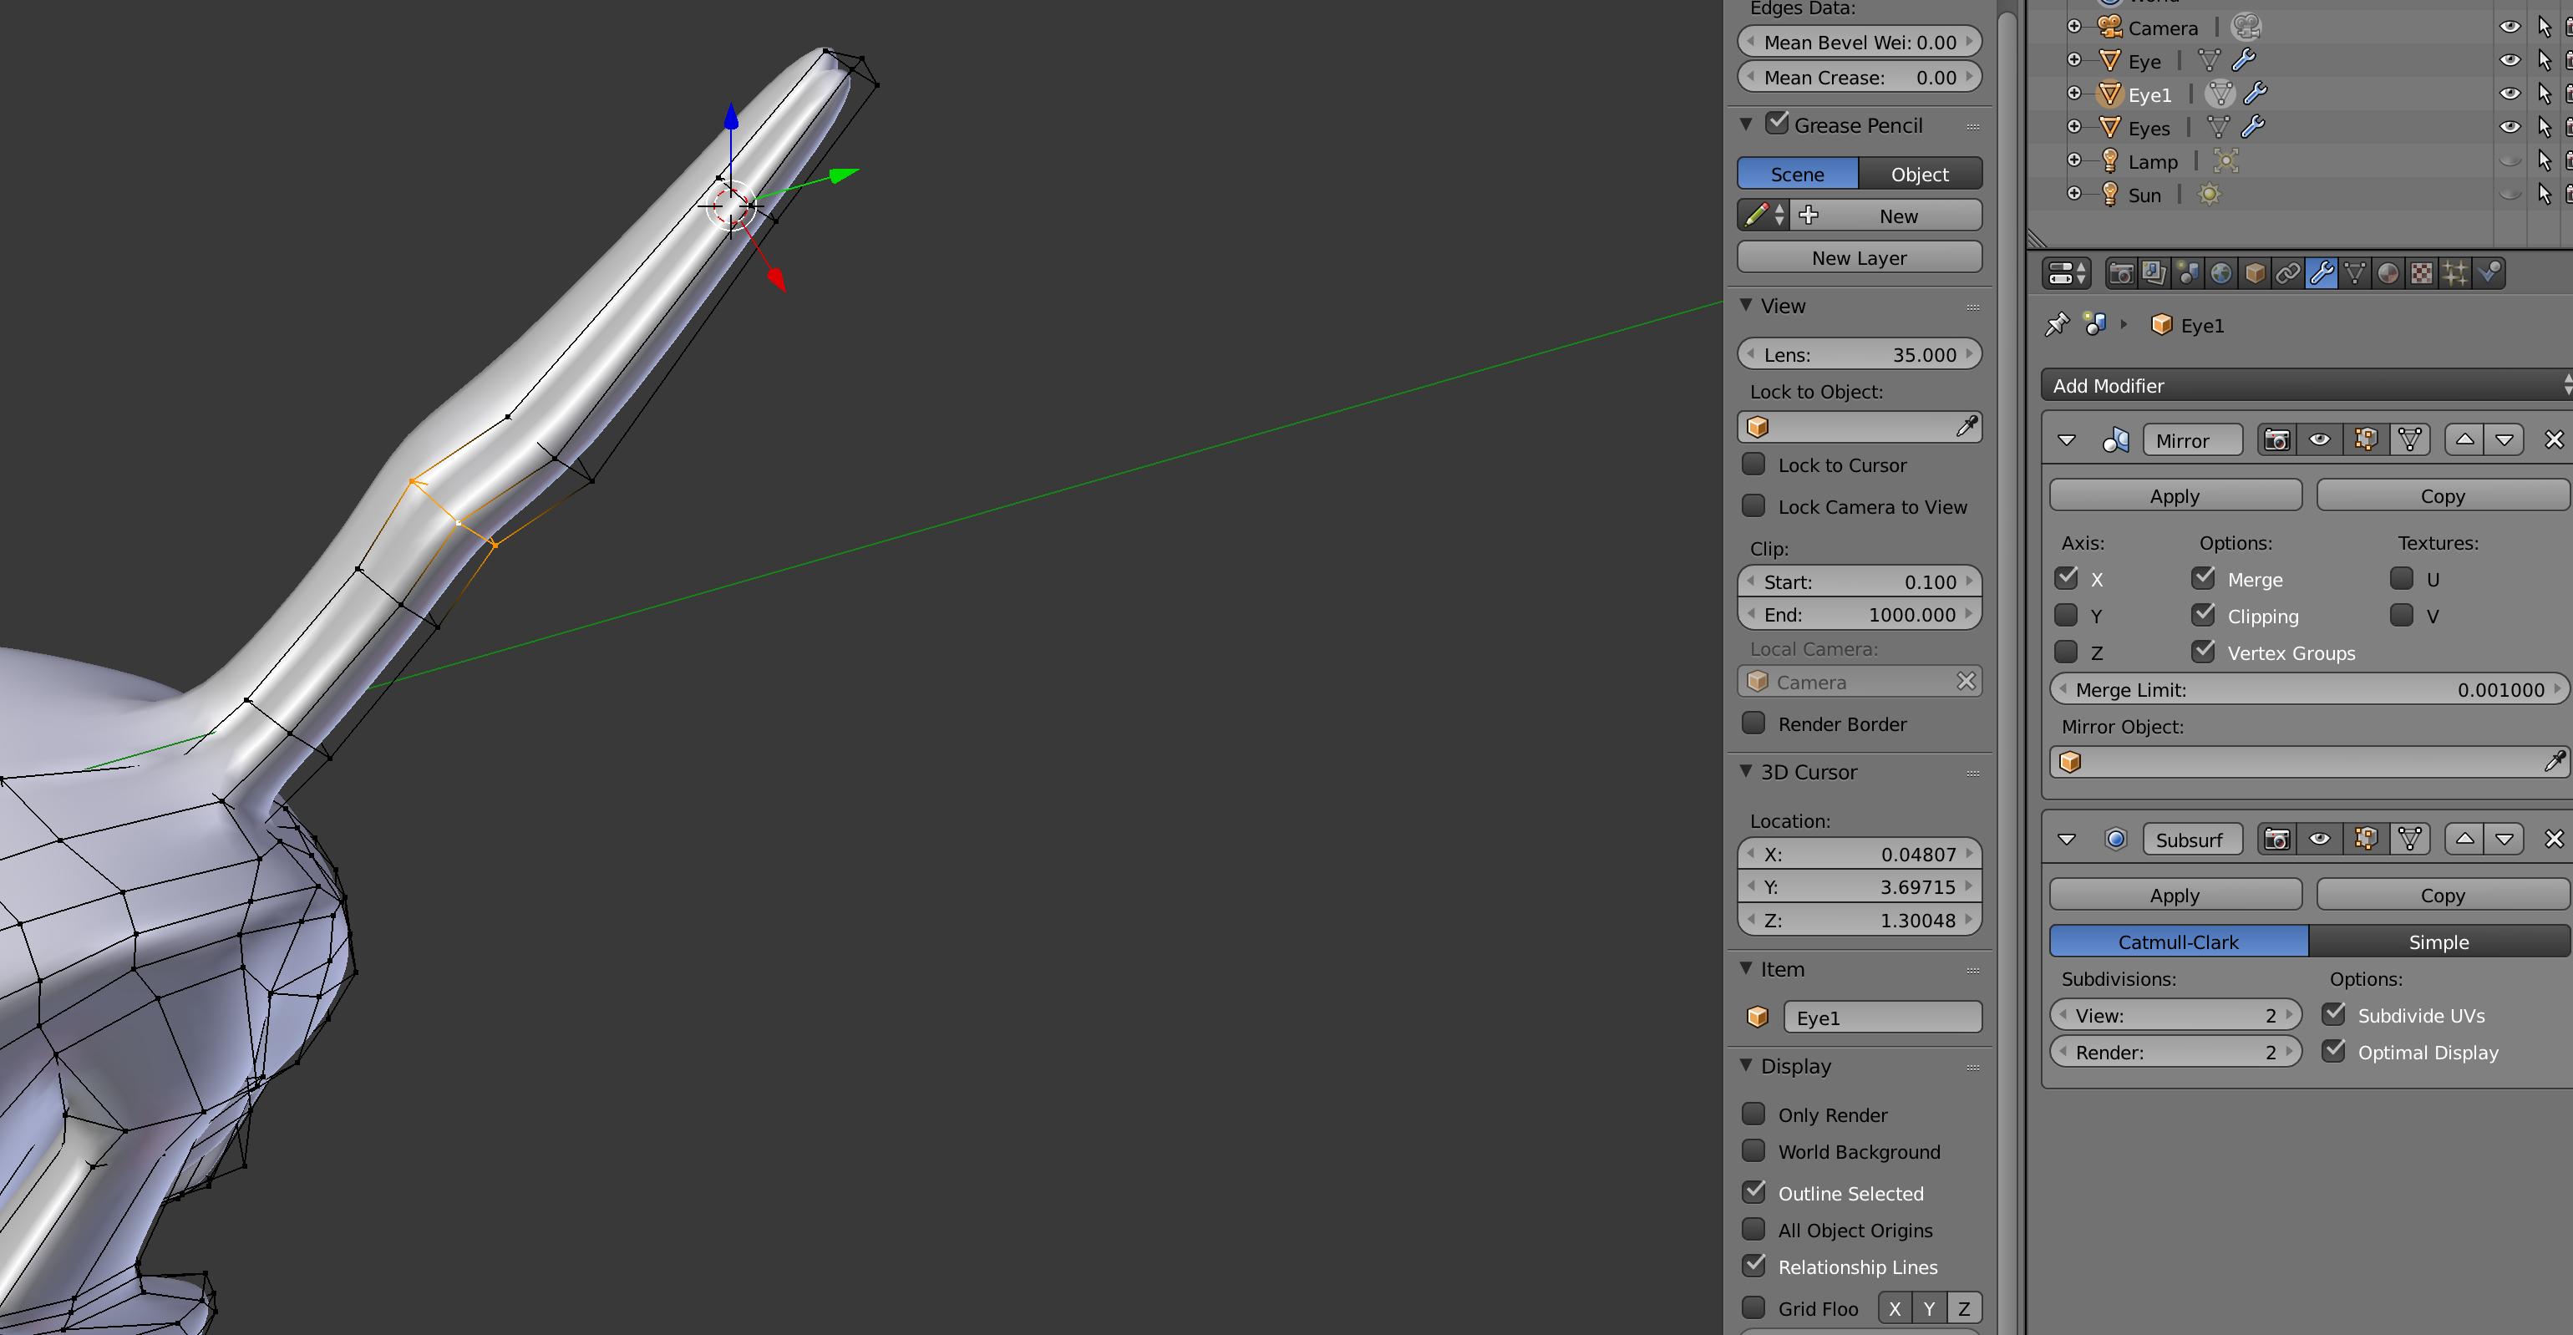2573x1335 pixels.
Task: Collapse the 3D Cursor panel
Action: [1746, 771]
